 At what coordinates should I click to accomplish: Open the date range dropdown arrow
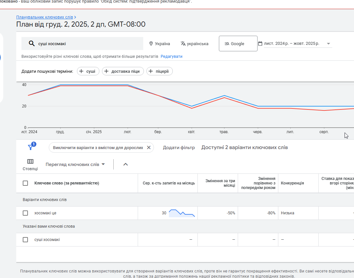[328, 44]
